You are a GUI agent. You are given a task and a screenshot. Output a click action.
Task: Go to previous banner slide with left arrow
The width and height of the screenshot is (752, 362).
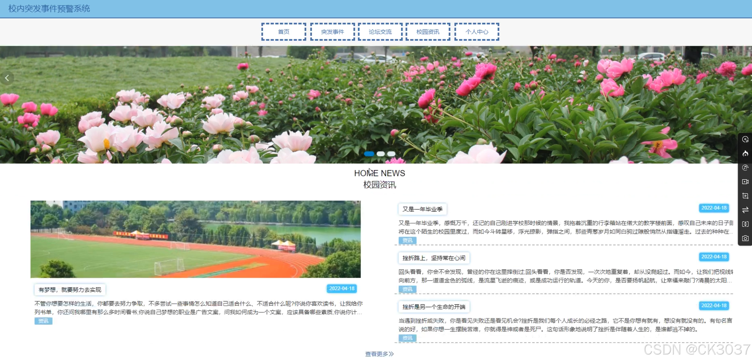pos(7,78)
